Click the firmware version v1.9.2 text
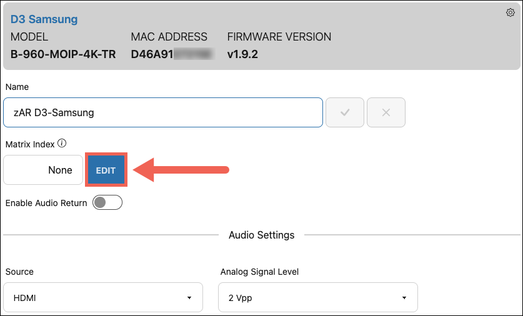Viewport: 523px width, 316px height. tap(242, 54)
